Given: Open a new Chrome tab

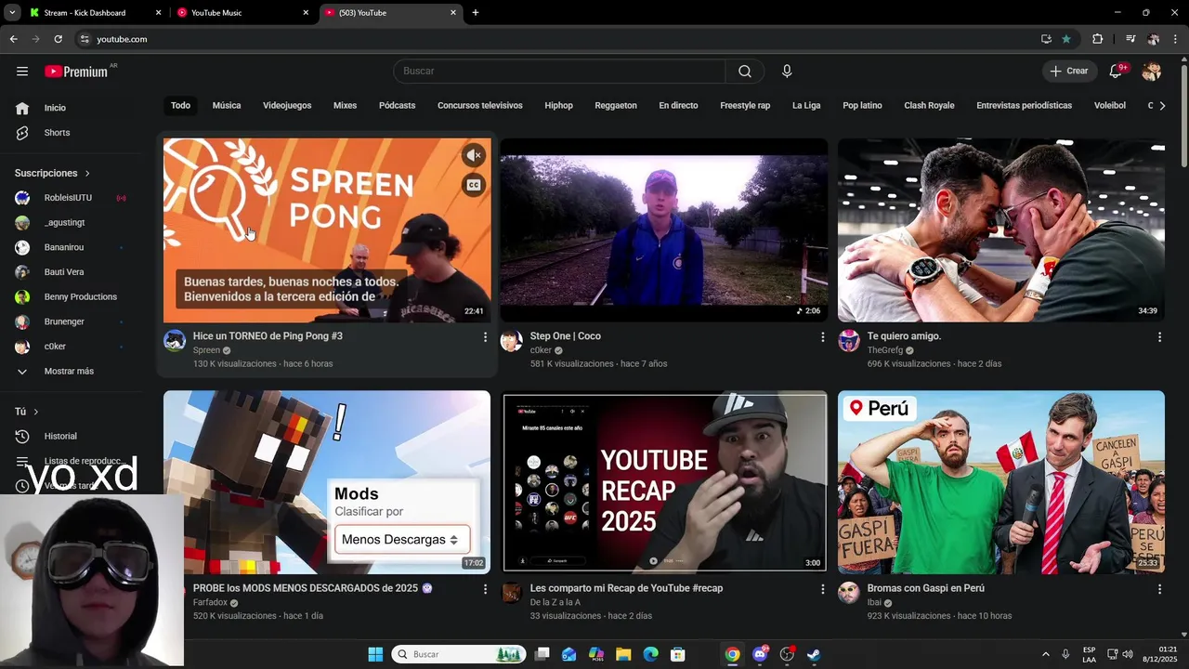Looking at the screenshot, I should click(476, 13).
